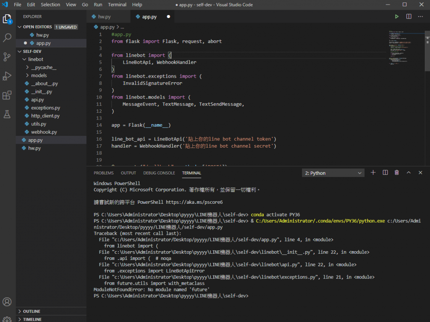Collapse the linebot folder
Viewport: 430px width, 322px height.
tap(35, 60)
